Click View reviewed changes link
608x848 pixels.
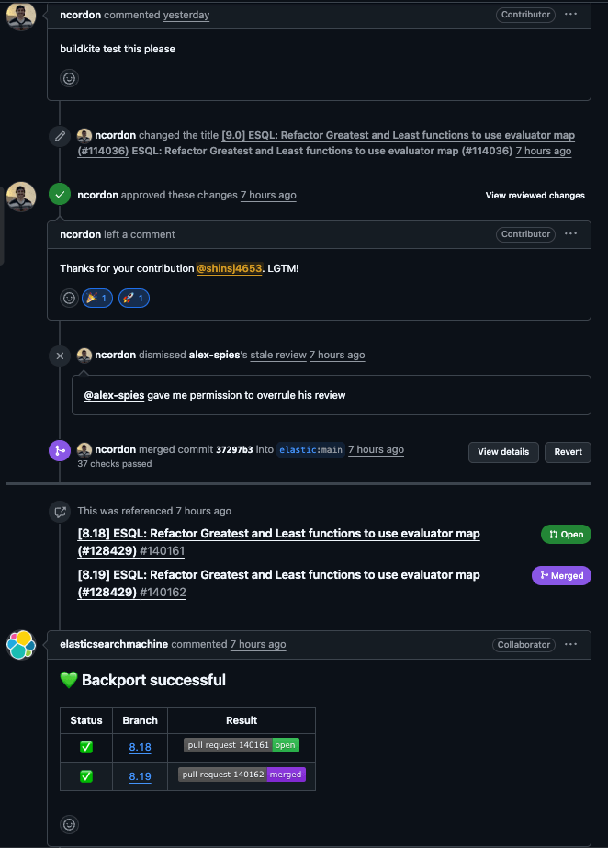click(535, 196)
